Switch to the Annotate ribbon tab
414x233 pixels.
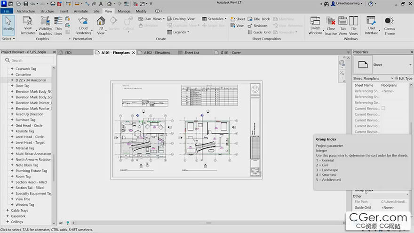click(80, 11)
